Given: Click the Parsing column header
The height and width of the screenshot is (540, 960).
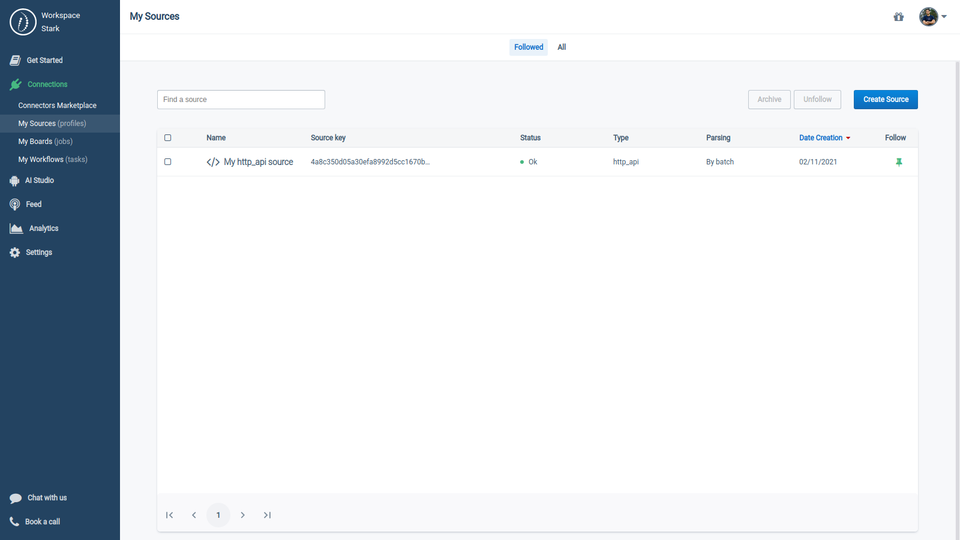Looking at the screenshot, I should pyautogui.click(x=718, y=138).
